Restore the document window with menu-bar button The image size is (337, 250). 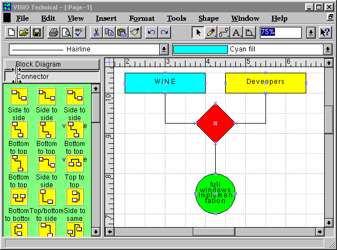330,17
